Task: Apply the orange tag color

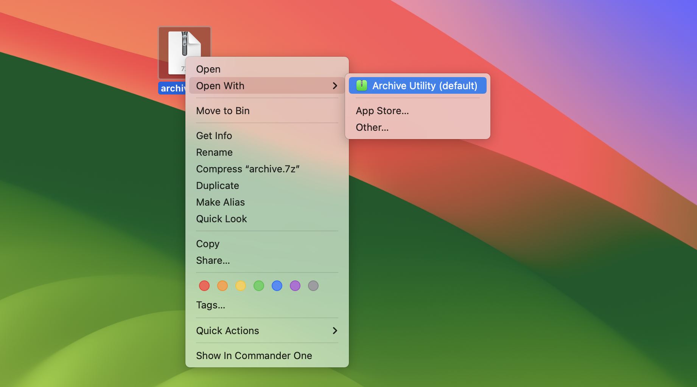Action: [x=222, y=286]
